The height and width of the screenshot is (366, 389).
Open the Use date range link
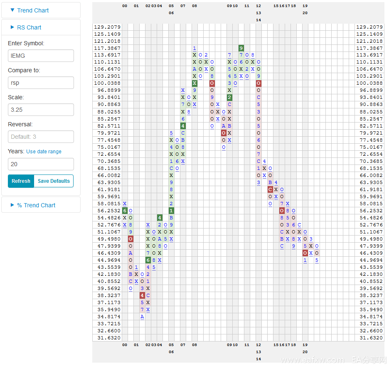44,152
